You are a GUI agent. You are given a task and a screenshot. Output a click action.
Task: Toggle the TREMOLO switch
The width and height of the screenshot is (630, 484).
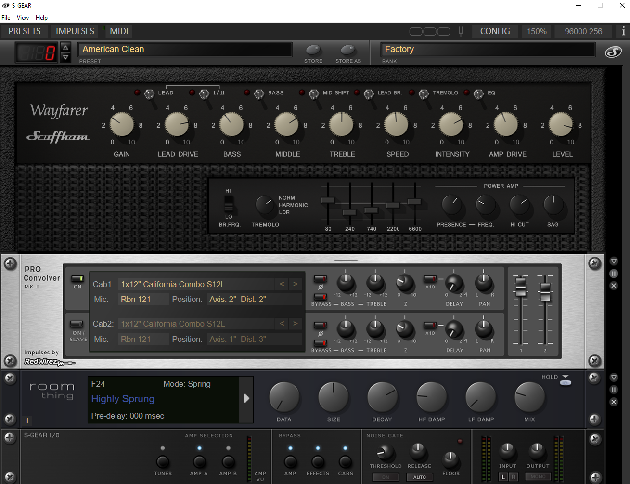(424, 93)
